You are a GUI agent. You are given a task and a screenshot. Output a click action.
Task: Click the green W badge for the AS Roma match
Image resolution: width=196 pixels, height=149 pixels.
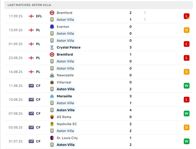[x=186, y=114]
